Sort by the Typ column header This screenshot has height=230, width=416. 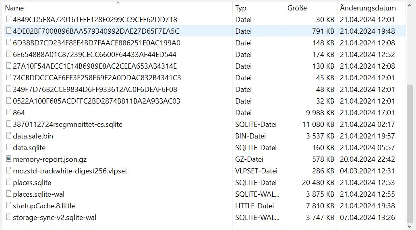tap(241, 8)
